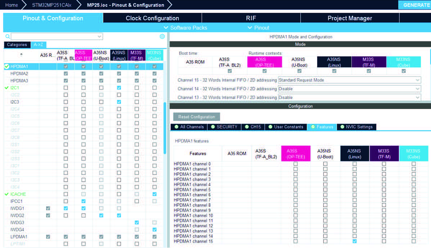Switch to the Clock Configuration tab

(x=152, y=18)
